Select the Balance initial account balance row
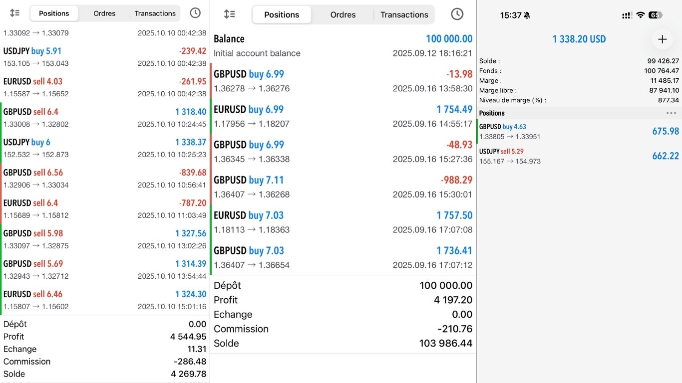 pyautogui.click(x=343, y=45)
